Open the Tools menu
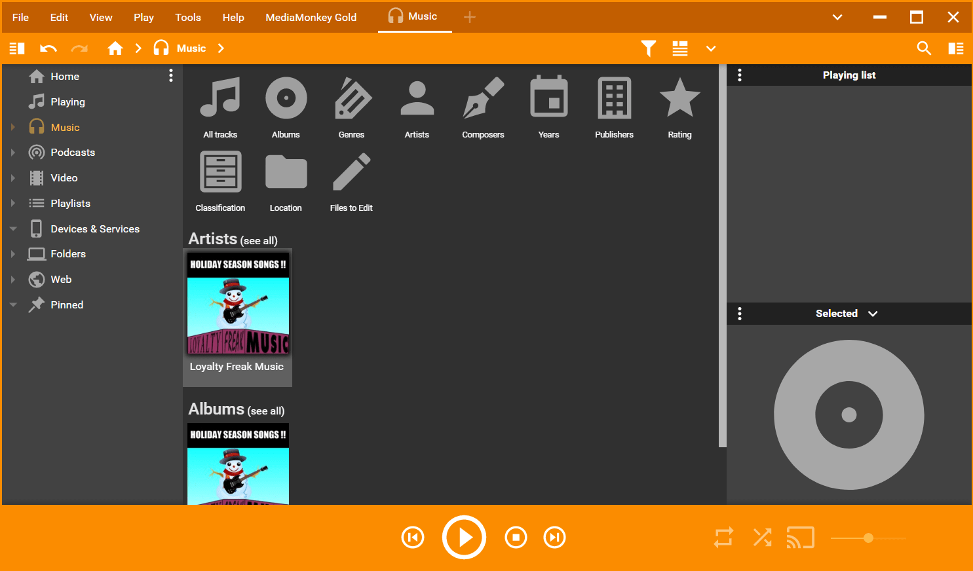Image resolution: width=973 pixels, height=571 pixels. (x=188, y=18)
